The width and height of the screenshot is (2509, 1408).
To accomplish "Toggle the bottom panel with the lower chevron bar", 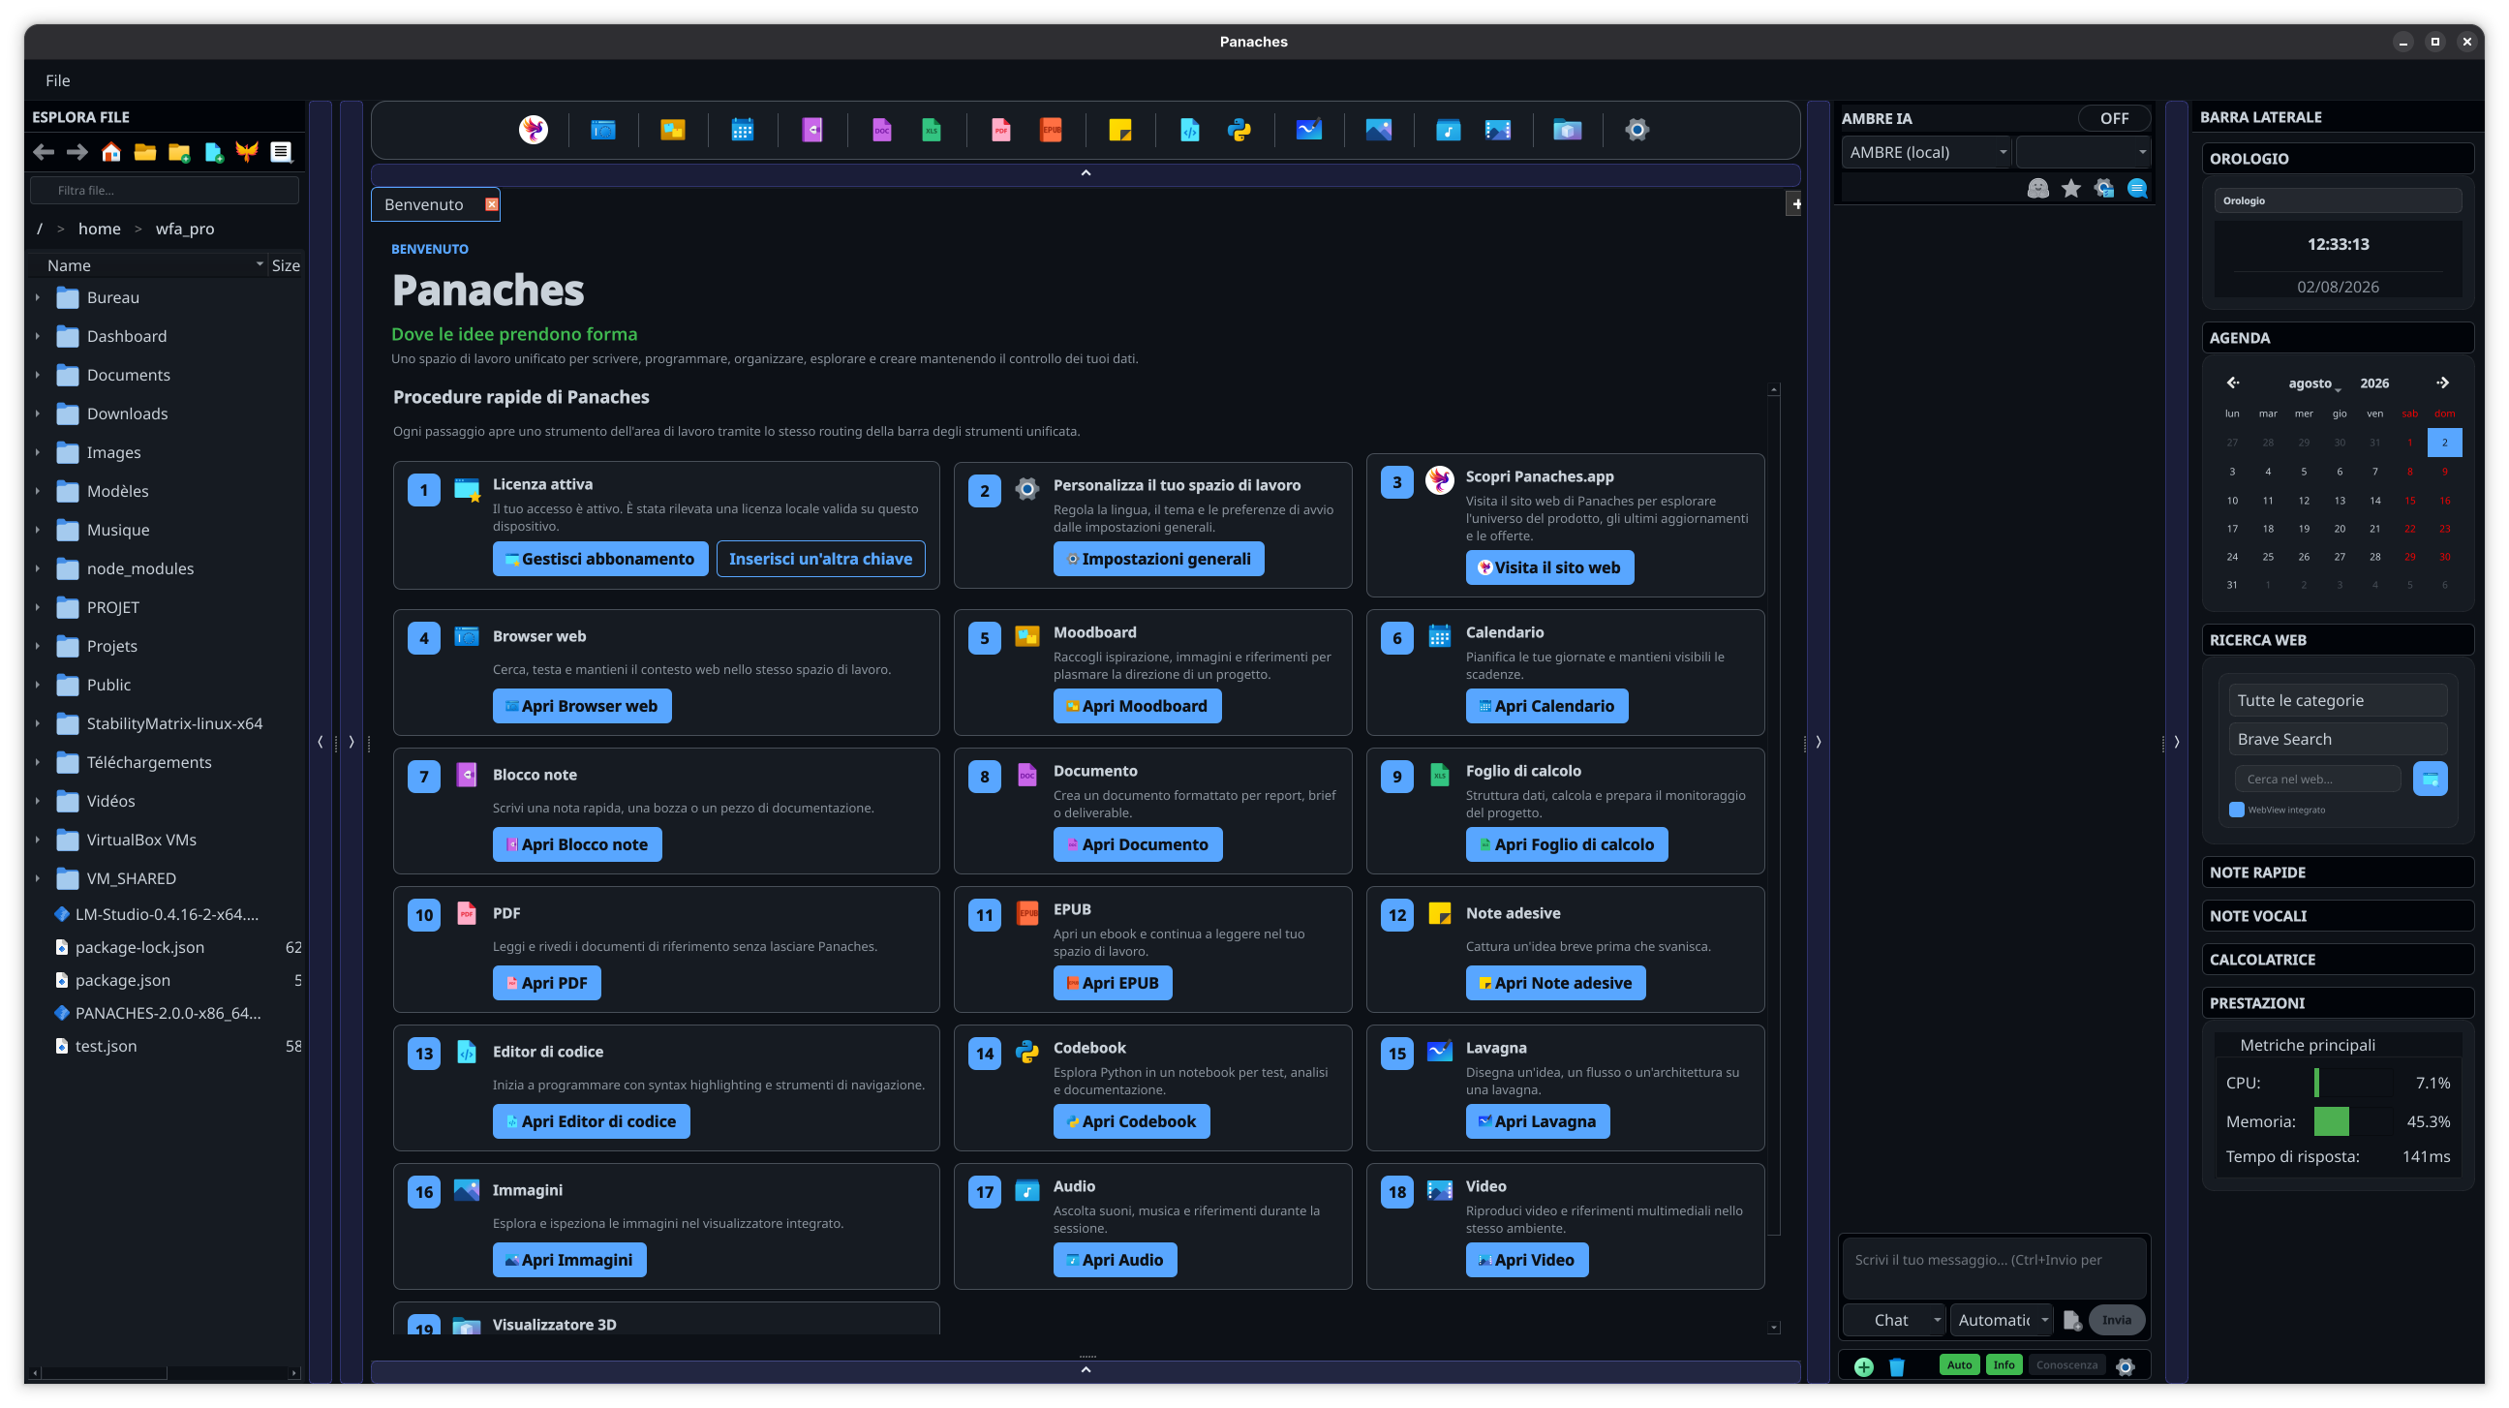I will pyautogui.click(x=1085, y=1370).
